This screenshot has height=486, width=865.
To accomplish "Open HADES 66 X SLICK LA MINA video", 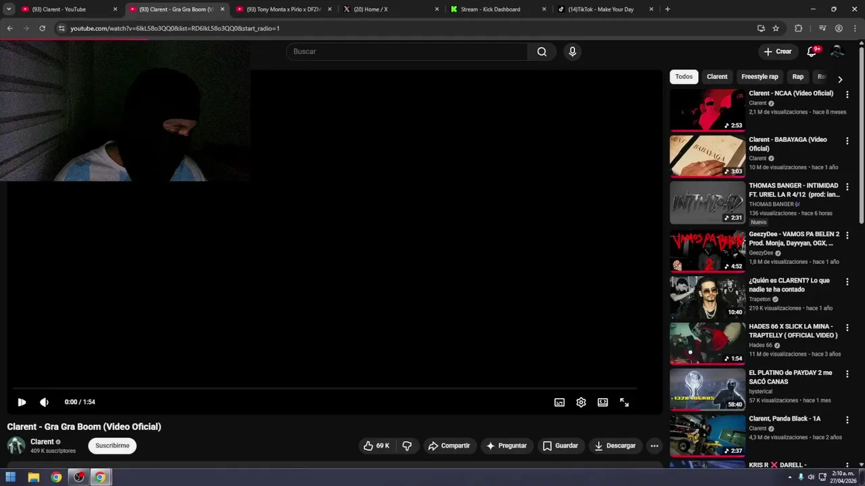I will 793,331.
